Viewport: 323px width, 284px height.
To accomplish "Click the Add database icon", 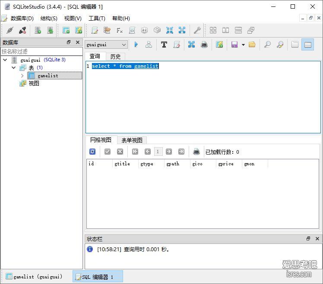I will pyautogui.click(x=38, y=30).
